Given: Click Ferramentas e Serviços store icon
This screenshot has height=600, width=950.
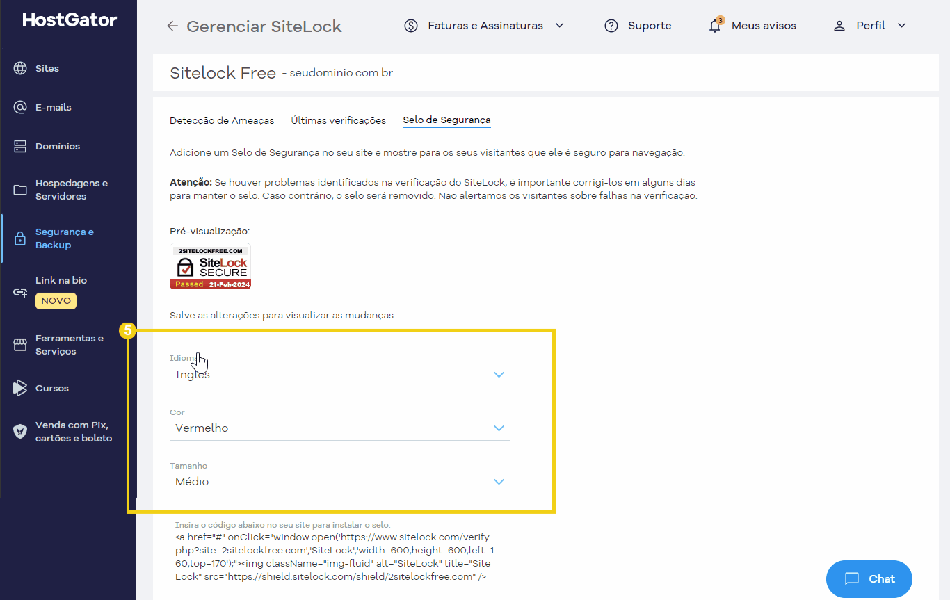Looking at the screenshot, I should (x=20, y=345).
